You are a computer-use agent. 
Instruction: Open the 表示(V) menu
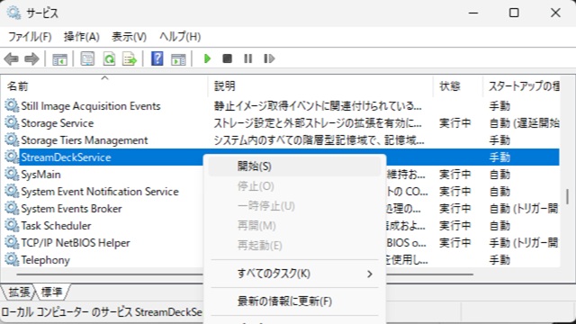(129, 37)
